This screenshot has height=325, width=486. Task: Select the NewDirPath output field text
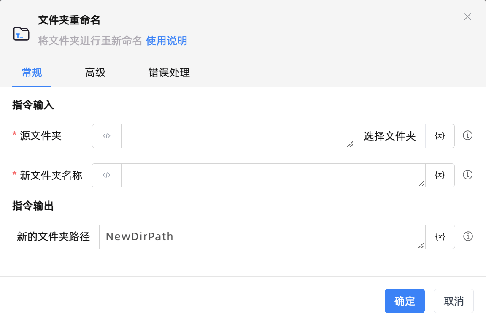[x=262, y=236]
